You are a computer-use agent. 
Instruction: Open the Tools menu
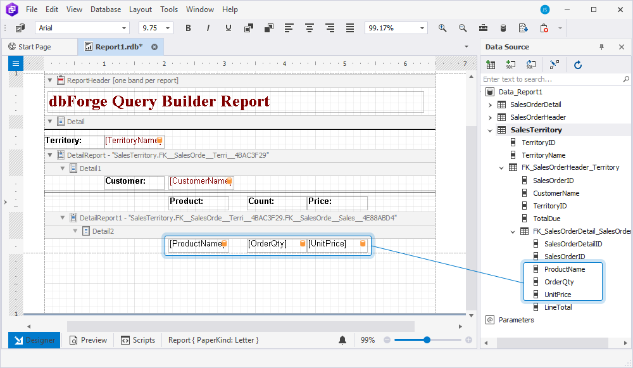(x=169, y=10)
